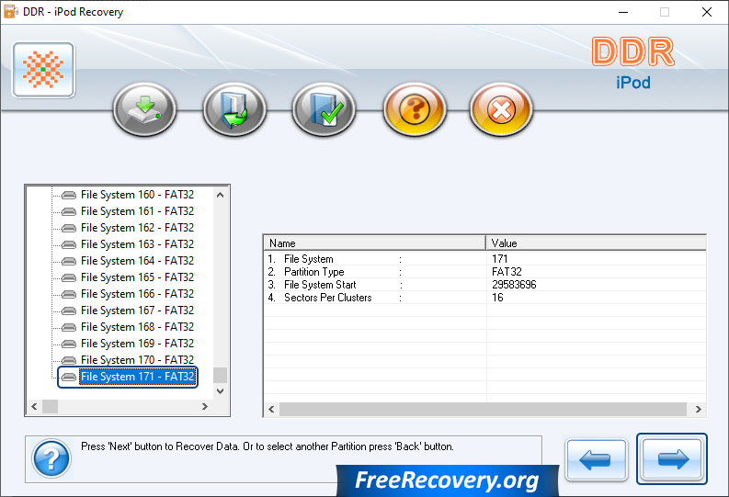Screen dimensions: 729x497
Task: Click the DDR app icon in title bar
Action: (x=11, y=12)
